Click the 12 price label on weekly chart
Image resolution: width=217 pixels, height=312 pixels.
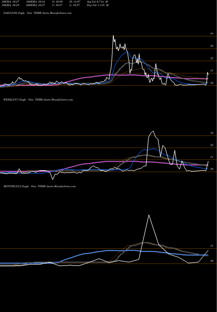click(212, 145)
